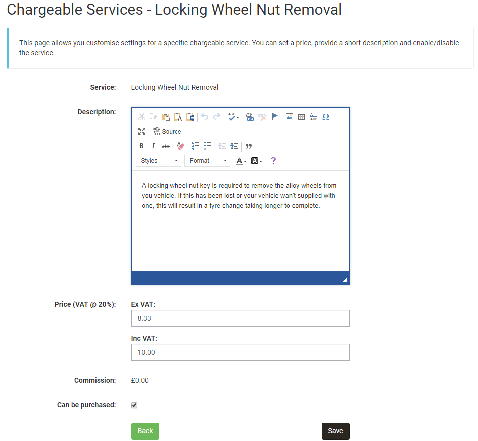Open the Format dropdown
This screenshot has width=478, height=441.
(x=207, y=161)
